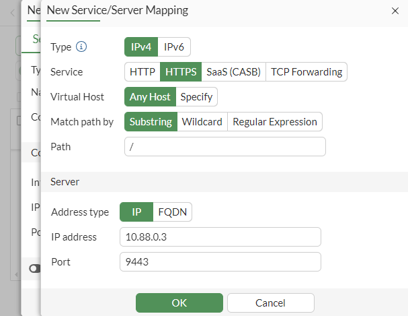Select IPv6 type
The image size is (408, 316).
tap(175, 47)
